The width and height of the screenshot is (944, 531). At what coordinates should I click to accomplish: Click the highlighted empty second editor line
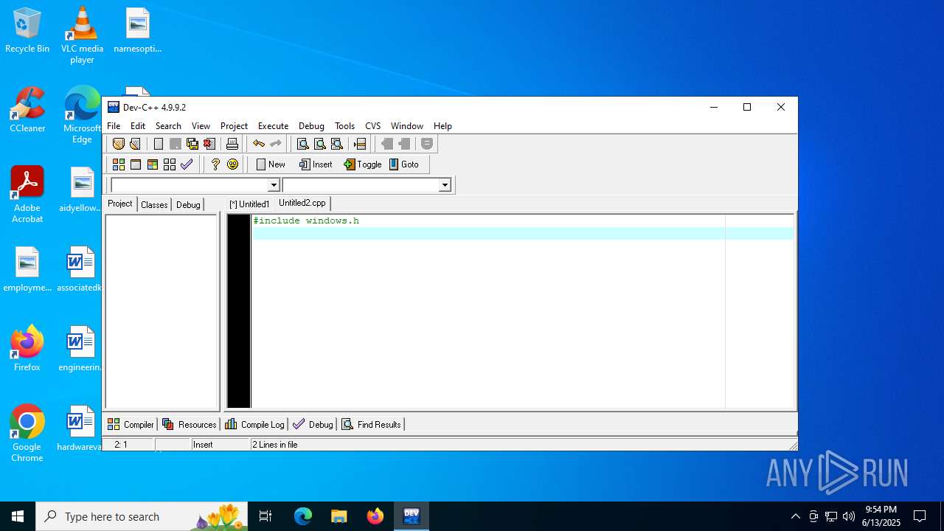[x=523, y=234]
